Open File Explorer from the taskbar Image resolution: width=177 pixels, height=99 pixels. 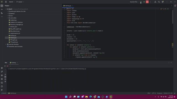(x=87, y=97)
